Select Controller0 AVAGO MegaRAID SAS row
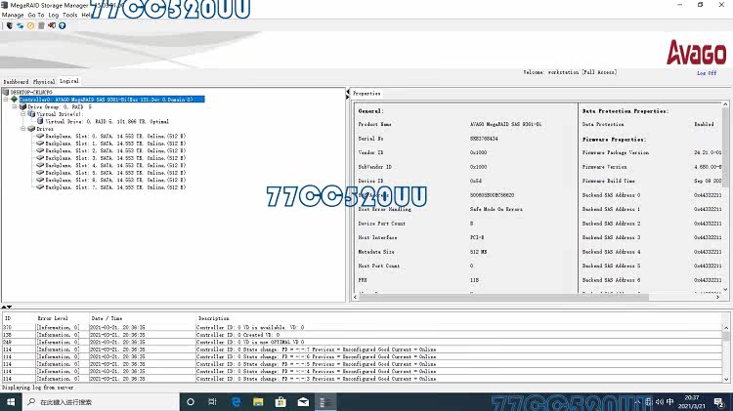 (x=111, y=100)
